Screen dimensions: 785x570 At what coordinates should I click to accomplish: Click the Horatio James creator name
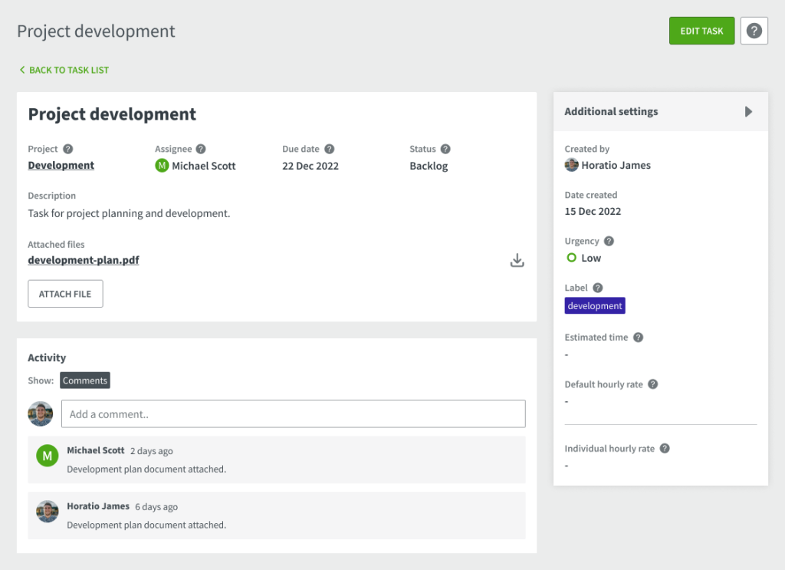tap(616, 165)
